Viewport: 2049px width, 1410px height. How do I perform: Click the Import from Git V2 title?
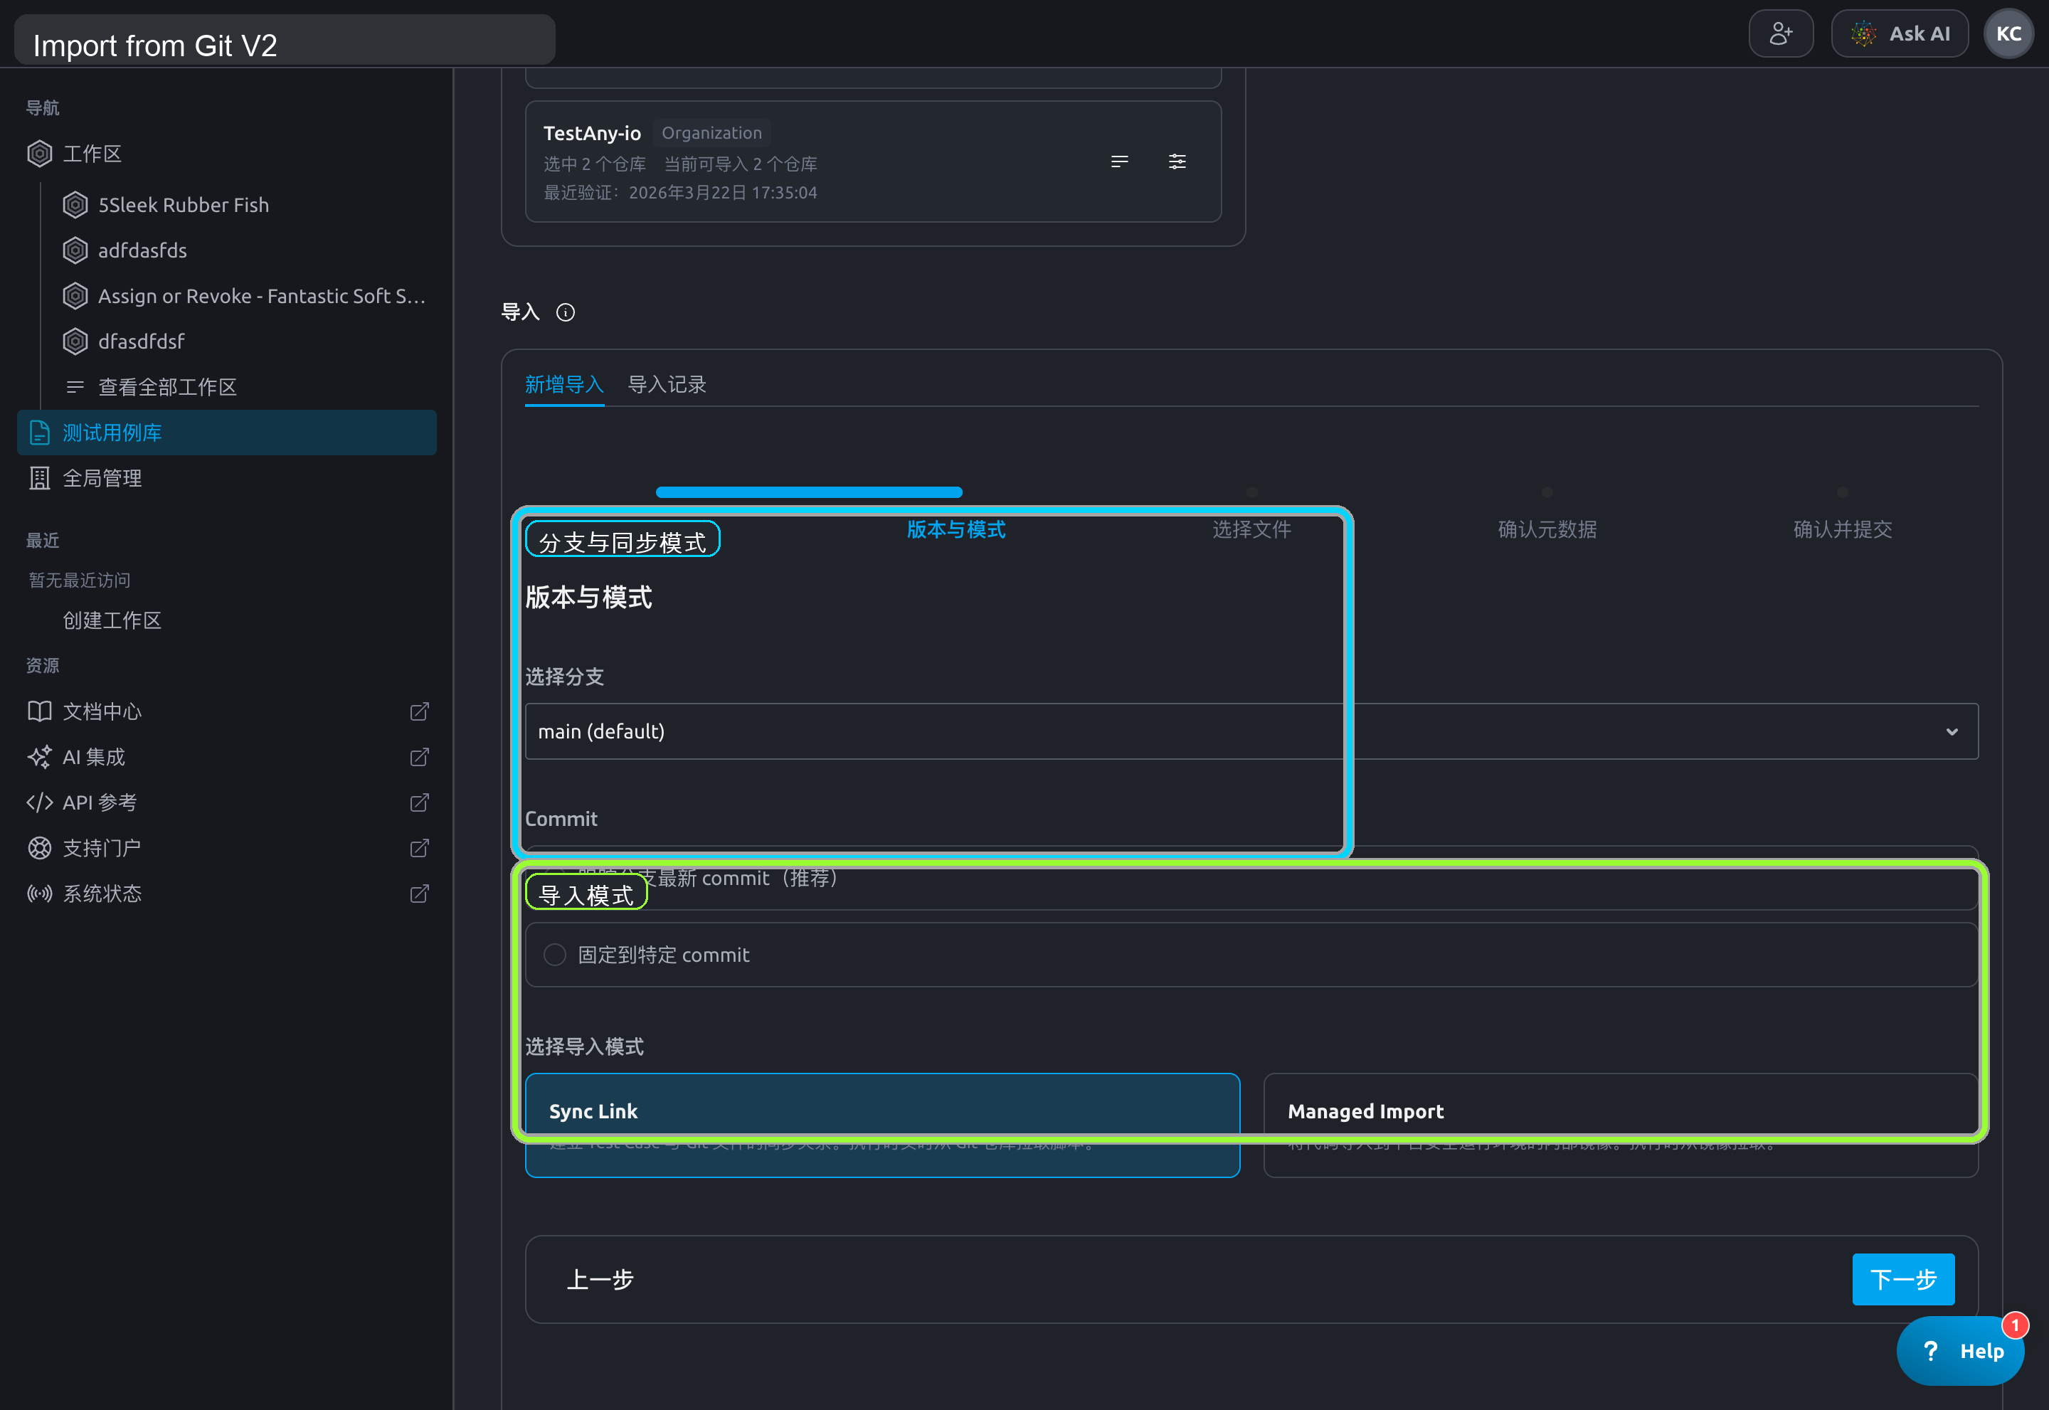coord(154,45)
